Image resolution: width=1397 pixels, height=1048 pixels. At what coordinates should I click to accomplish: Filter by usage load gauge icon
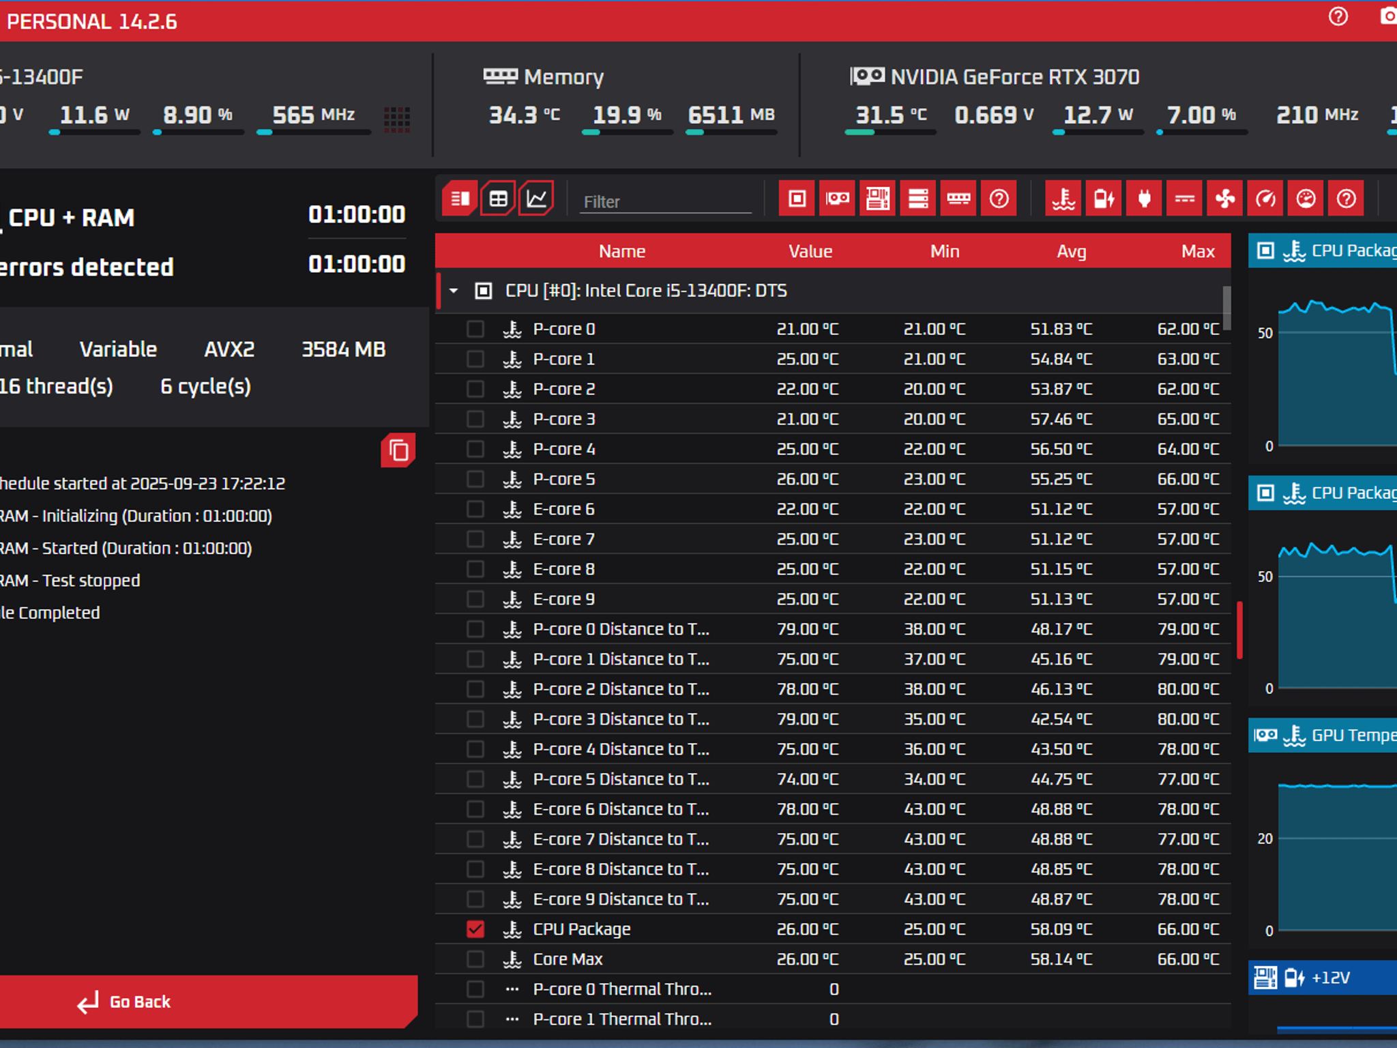[1306, 199]
